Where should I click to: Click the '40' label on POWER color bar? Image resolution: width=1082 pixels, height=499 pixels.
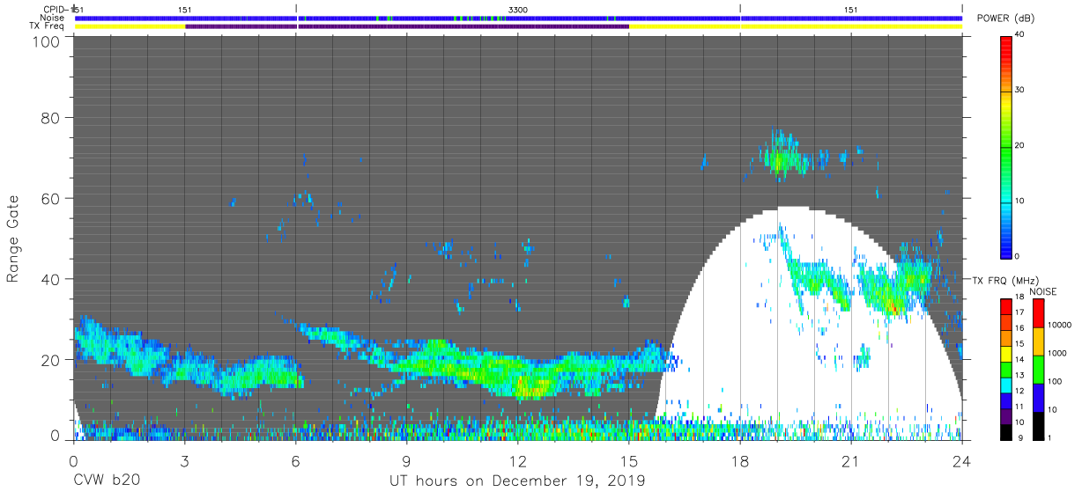click(x=1021, y=34)
